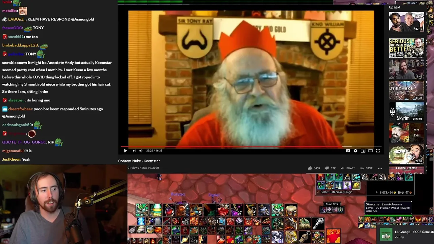The image size is (434, 244).
Task: Open the 37:17 Ethan thumbnail in Up next
Action: [406, 22]
